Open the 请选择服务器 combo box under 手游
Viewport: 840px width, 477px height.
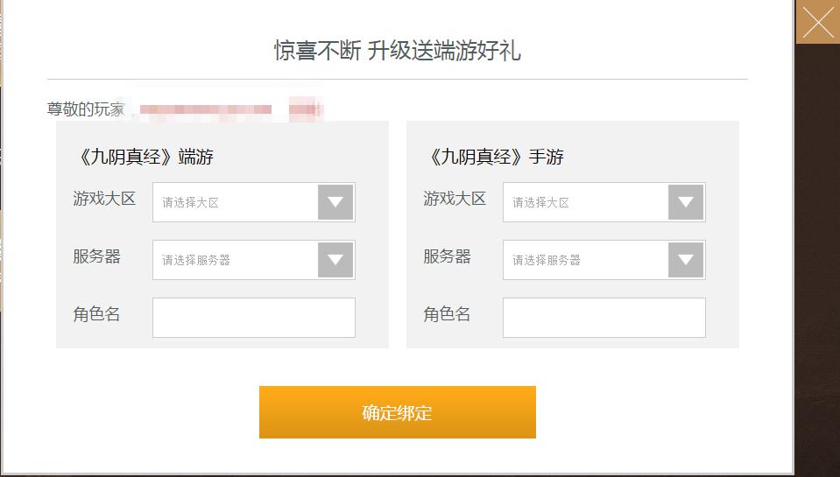pos(604,260)
